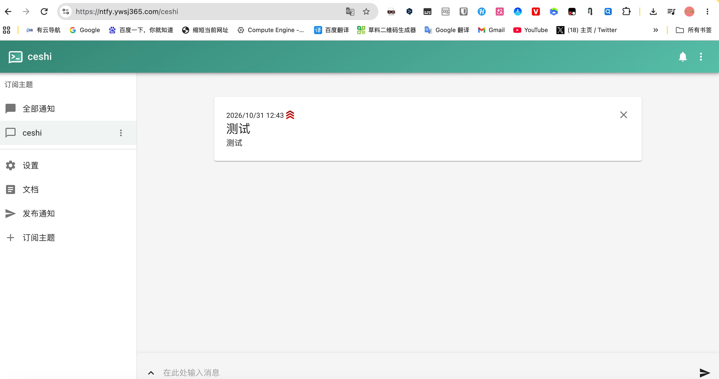Click the address bar URL
The width and height of the screenshot is (719, 379).
click(x=127, y=12)
